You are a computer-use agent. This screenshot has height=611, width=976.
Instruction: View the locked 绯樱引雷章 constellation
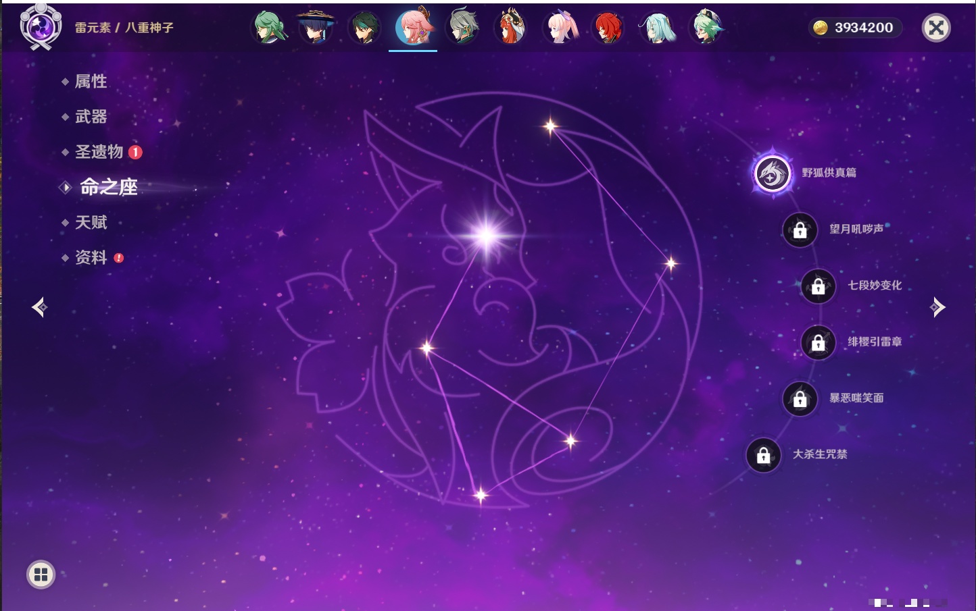tap(819, 343)
